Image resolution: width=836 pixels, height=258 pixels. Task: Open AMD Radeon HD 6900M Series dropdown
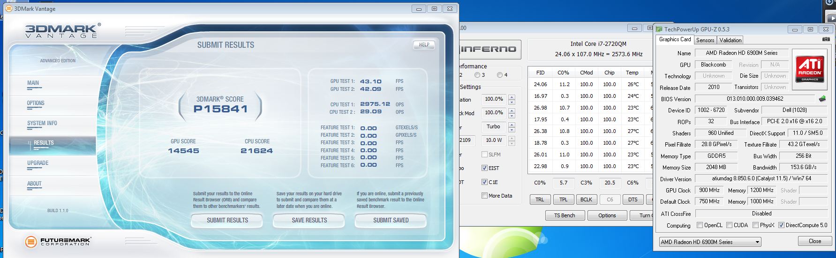[710, 242]
